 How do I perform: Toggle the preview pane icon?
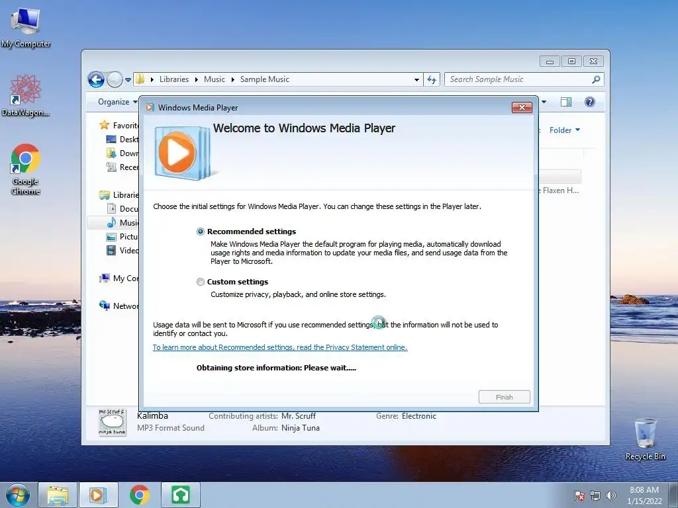tap(566, 102)
